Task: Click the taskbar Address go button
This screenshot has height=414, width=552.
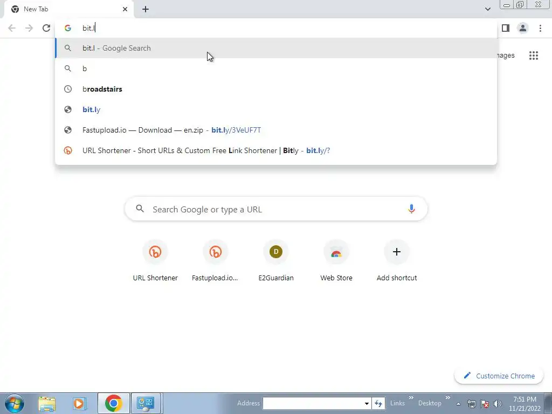Action: tap(378, 403)
